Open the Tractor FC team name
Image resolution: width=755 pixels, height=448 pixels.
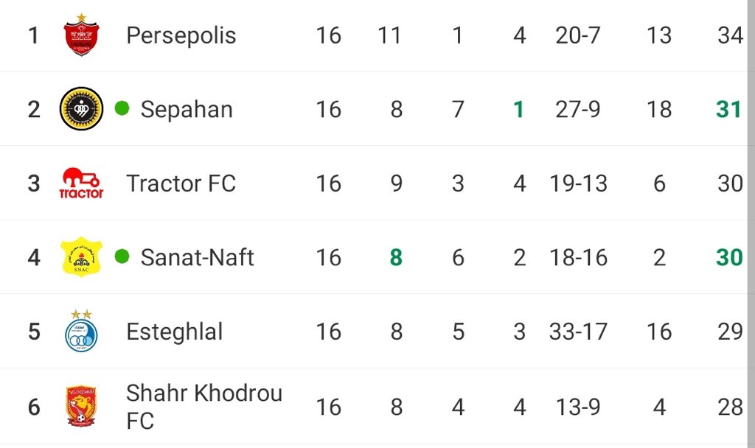click(181, 183)
